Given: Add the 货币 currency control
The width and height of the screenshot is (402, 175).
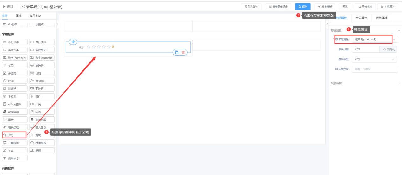Looking at the screenshot, I should (x=15, y=65).
